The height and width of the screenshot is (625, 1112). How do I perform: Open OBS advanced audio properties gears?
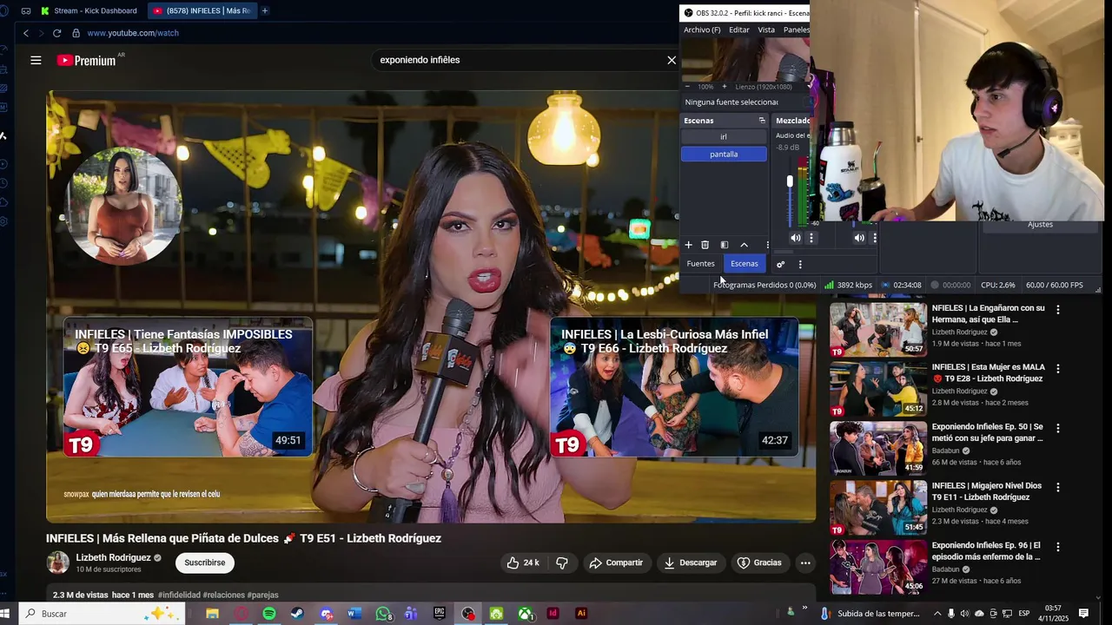[780, 265]
